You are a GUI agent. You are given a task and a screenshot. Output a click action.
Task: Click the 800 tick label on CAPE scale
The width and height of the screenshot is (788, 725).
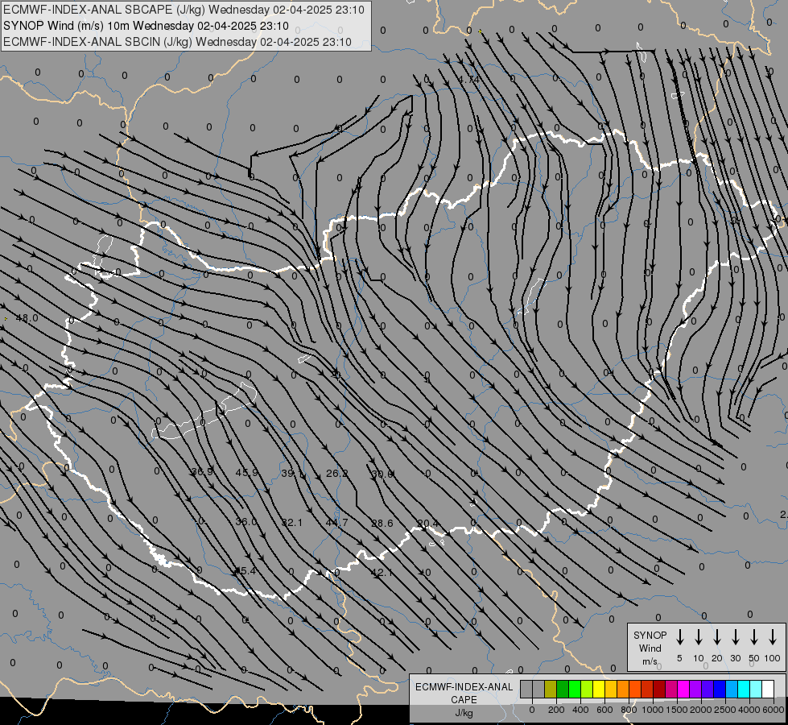pos(629,710)
